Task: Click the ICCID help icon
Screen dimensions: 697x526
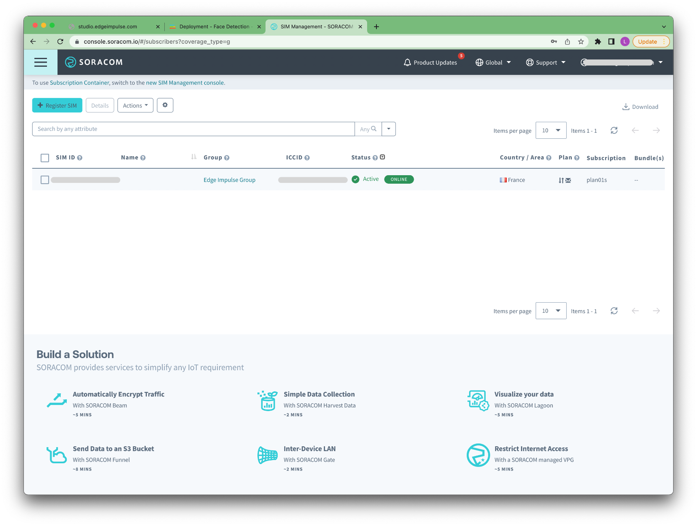Action: pyautogui.click(x=307, y=158)
